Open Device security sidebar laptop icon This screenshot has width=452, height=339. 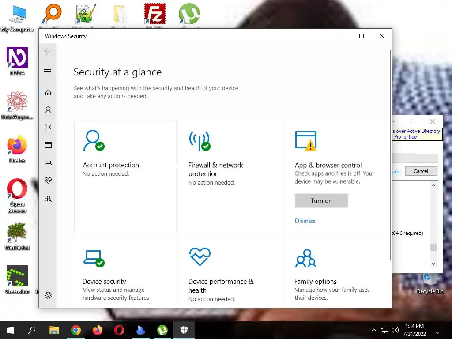48,163
